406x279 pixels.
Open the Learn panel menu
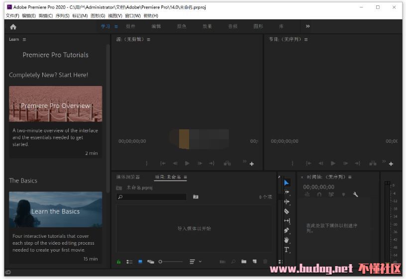(x=24, y=40)
